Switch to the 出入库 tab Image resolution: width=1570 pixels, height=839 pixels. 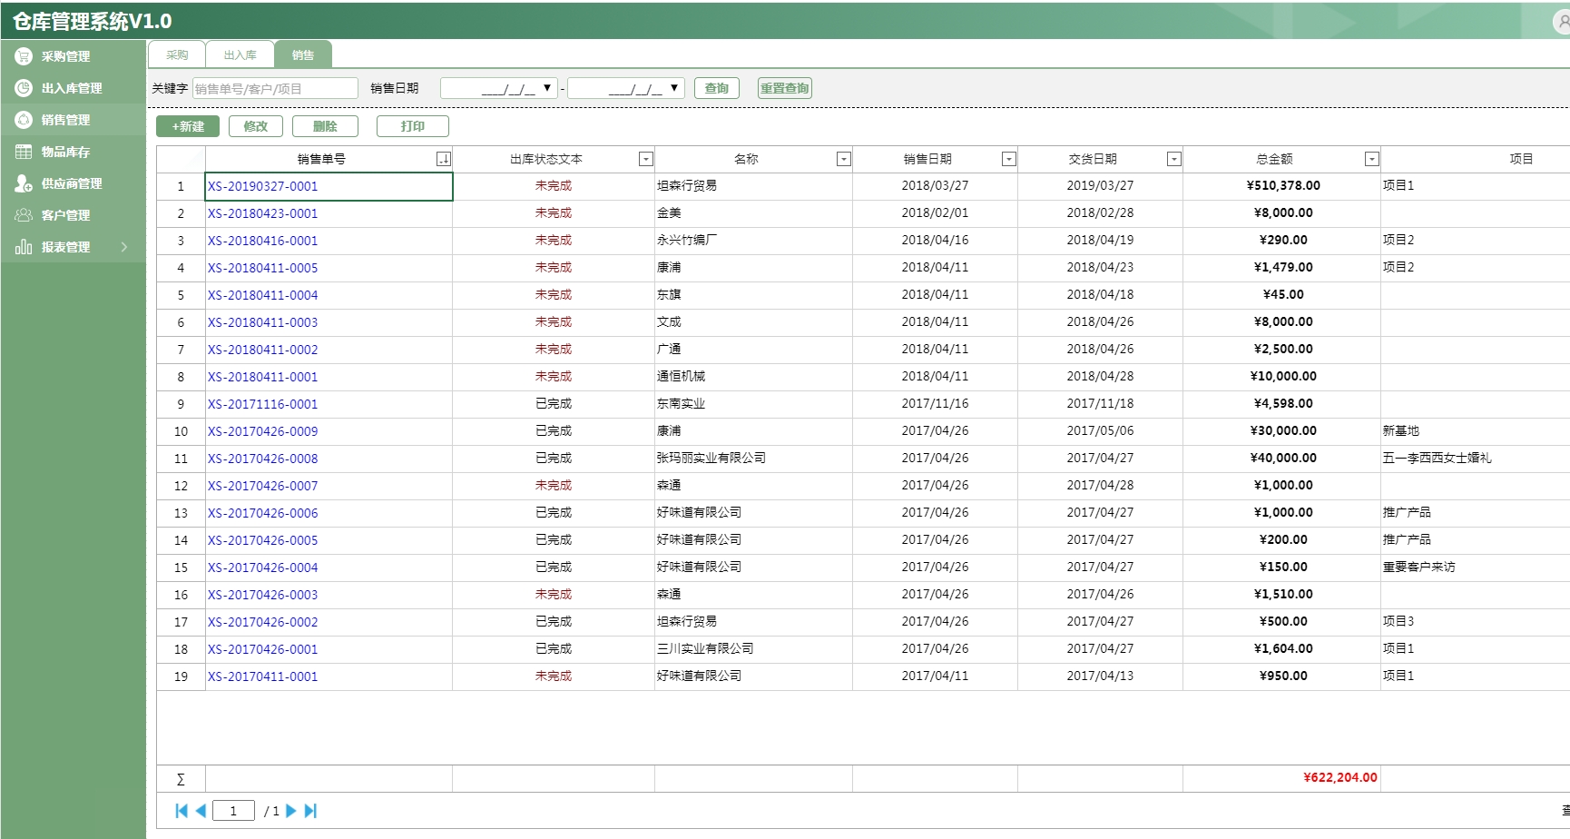[240, 54]
